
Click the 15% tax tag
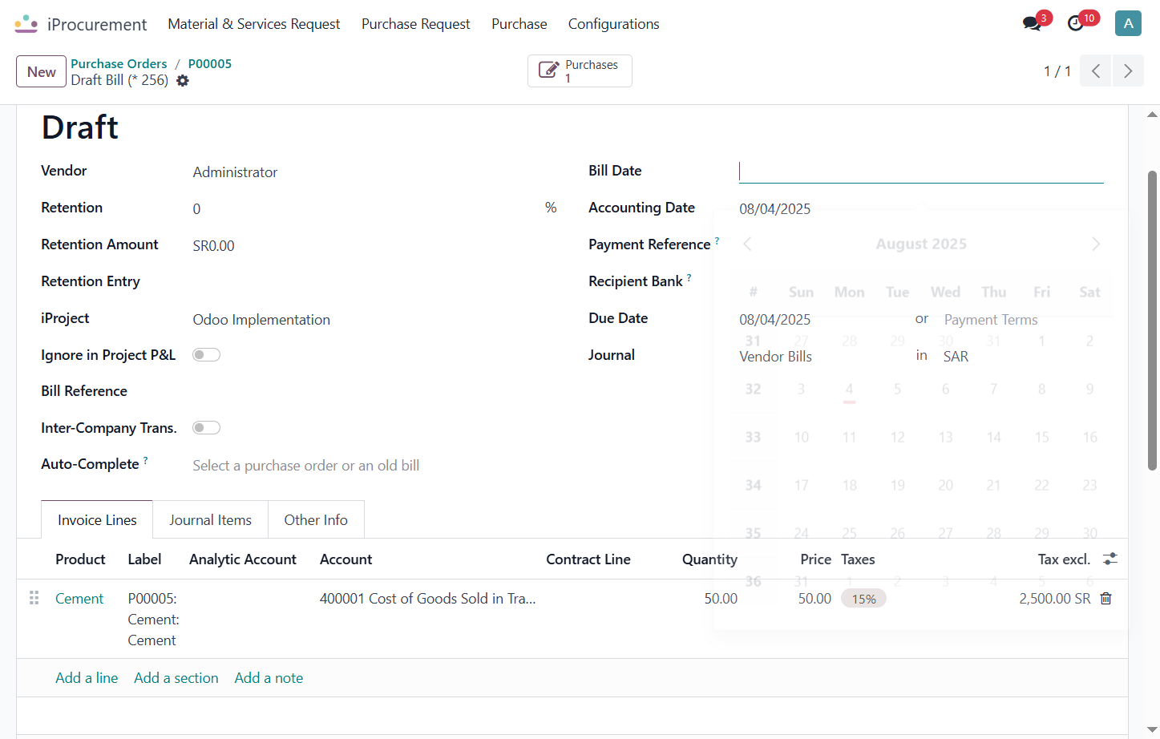pos(863,599)
